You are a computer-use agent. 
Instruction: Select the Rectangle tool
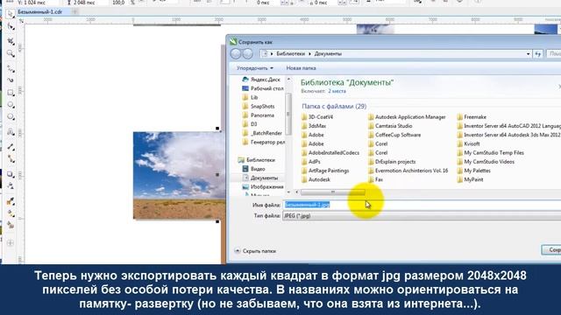pos(11,93)
